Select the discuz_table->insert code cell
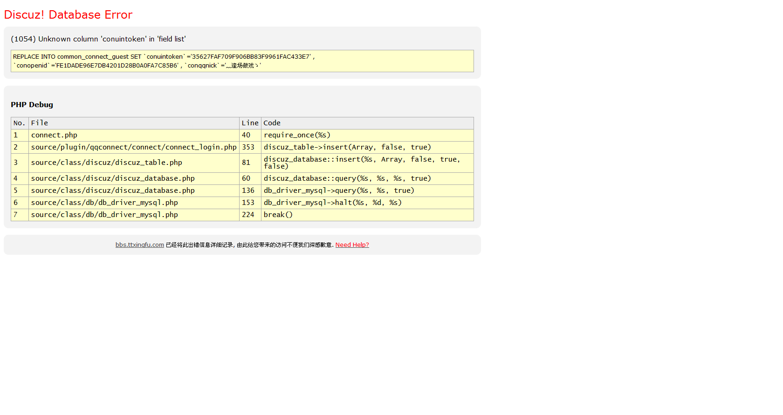Viewport: 783px width, 415px height. coord(367,147)
